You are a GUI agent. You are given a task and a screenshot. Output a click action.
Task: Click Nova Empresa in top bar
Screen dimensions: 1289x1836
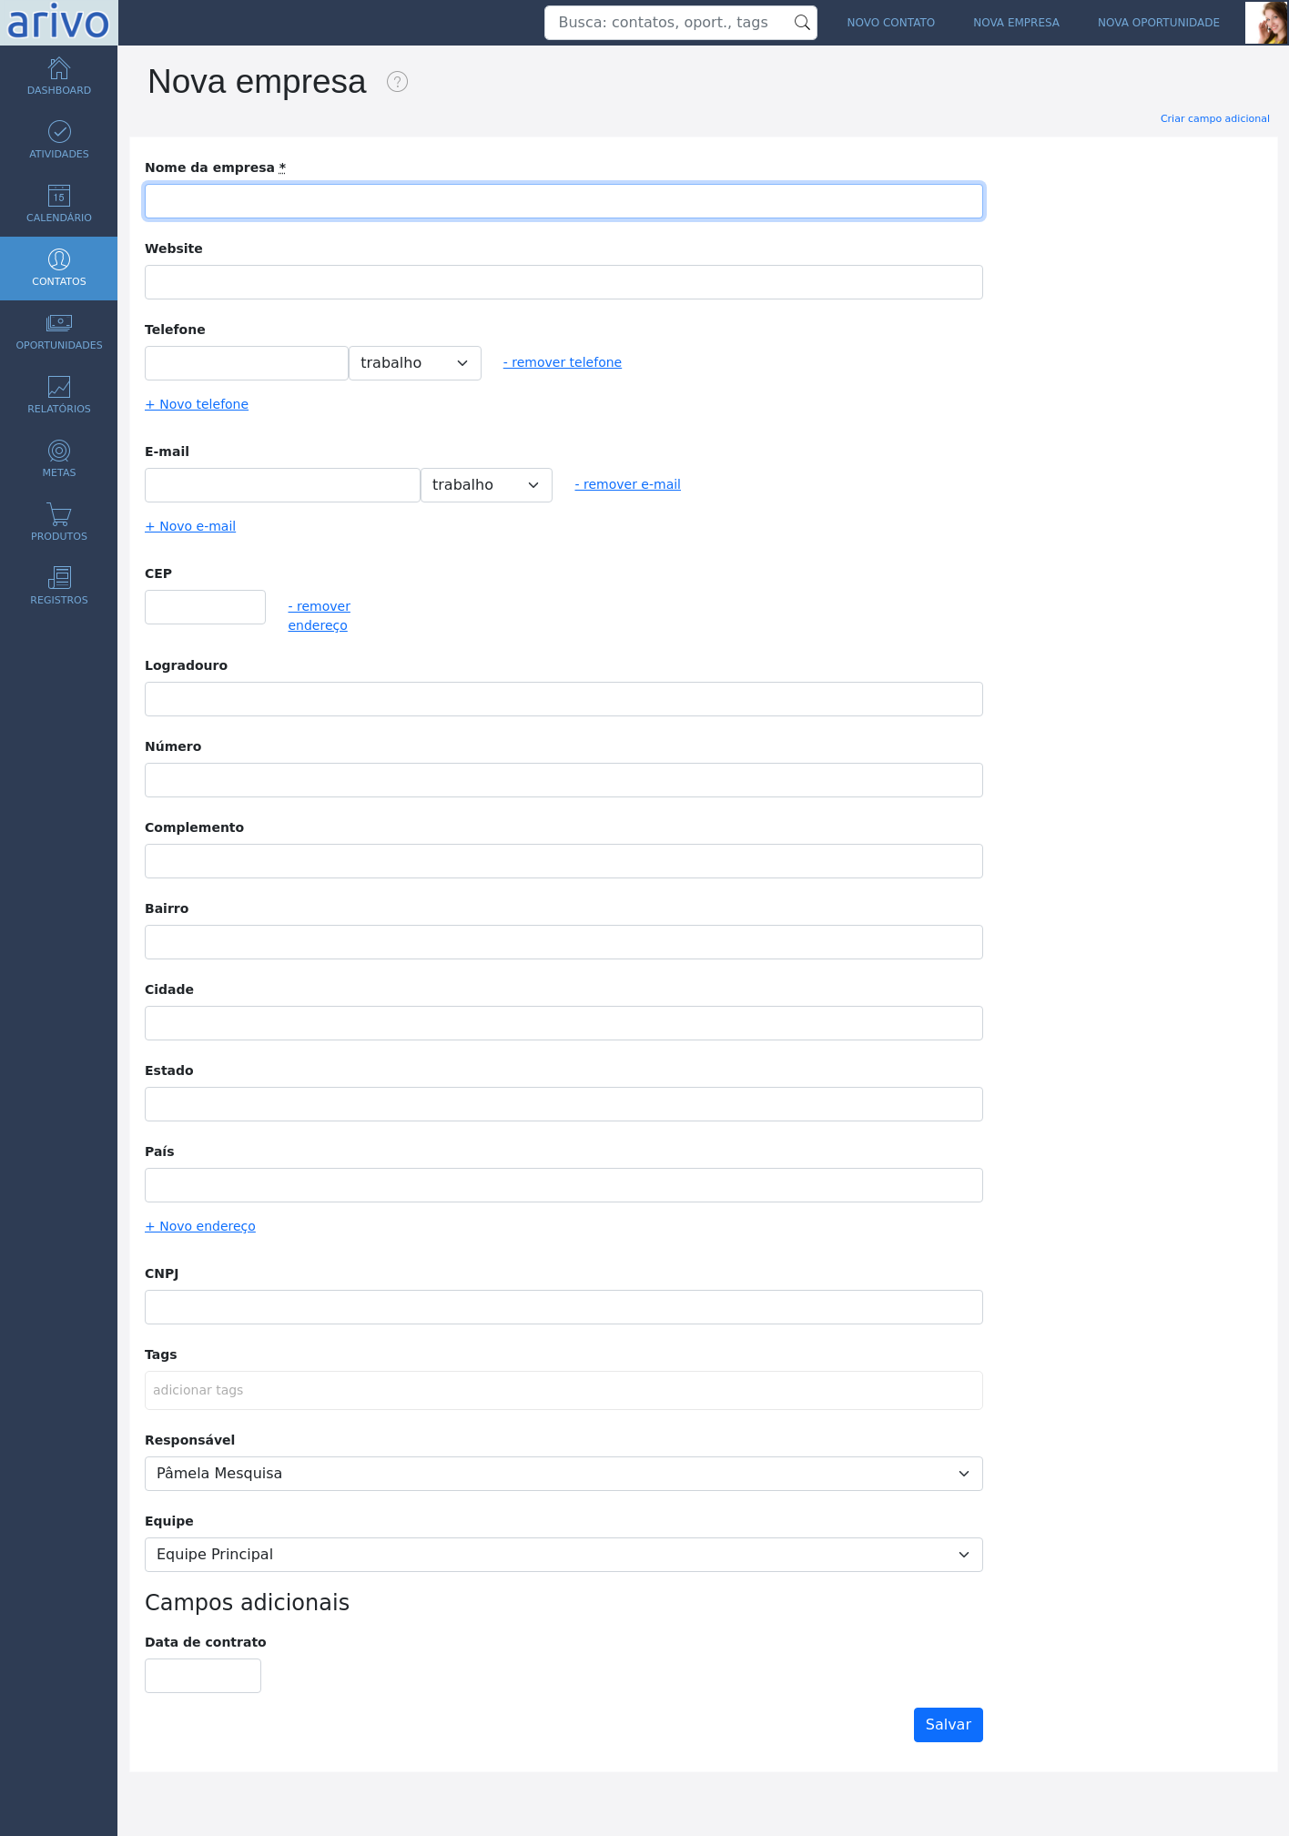tap(1016, 23)
